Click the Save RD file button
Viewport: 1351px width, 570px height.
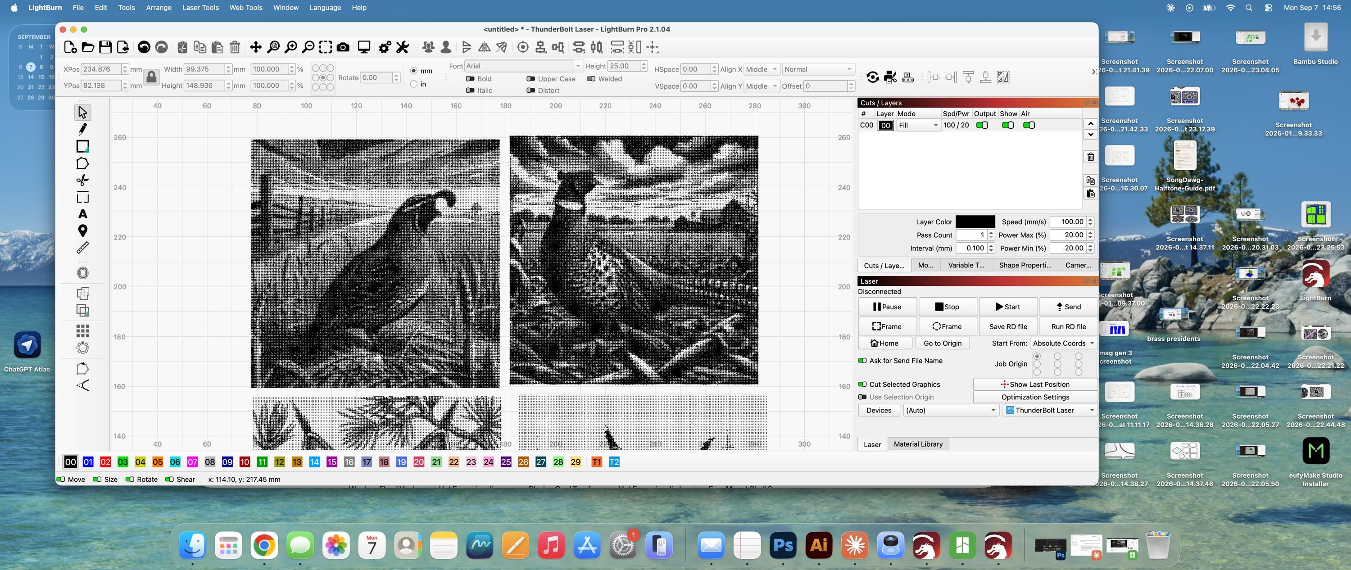pos(1007,326)
